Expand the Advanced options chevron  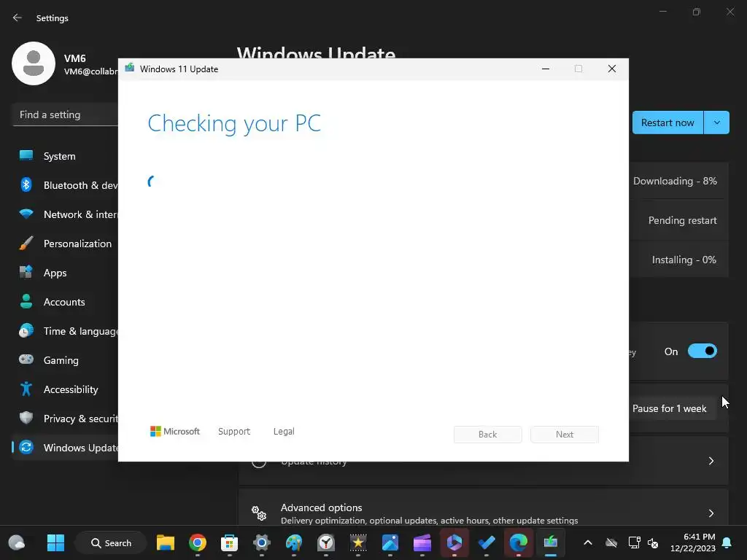click(x=711, y=513)
